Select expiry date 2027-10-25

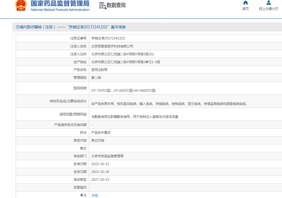point(100,180)
